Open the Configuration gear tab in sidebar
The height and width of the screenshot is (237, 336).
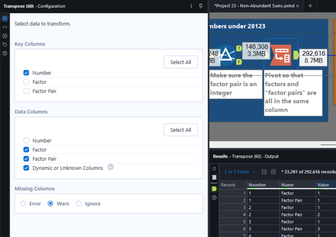pyautogui.click(x=5, y=19)
